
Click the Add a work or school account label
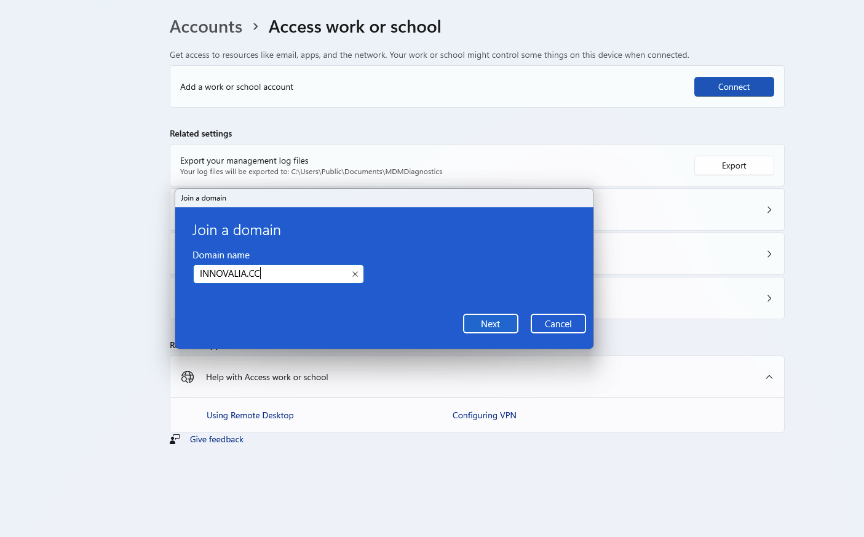[237, 87]
